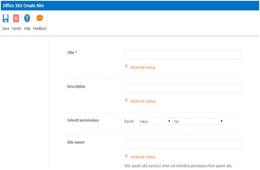Click the Save floppy disk icon
260x170 pixels.
pyautogui.click(x=5, y=18)
